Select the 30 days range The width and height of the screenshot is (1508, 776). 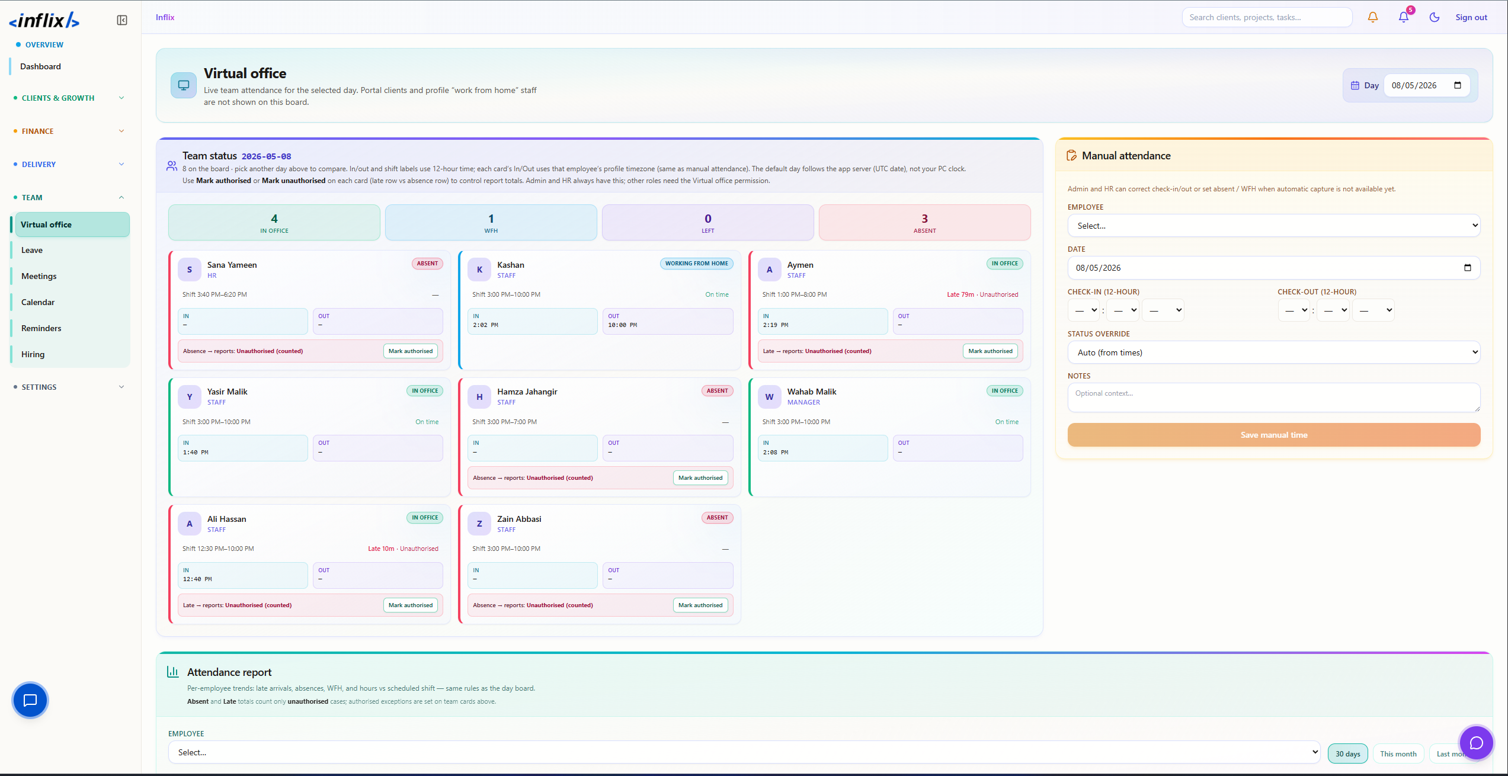(x=1347, y=753)
